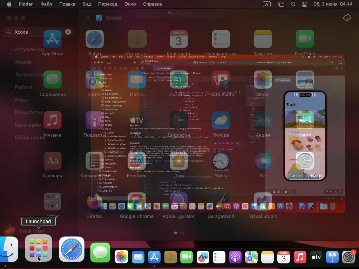Screen dimensions: 359x269
Task: Click the iCloud download button
Action: pyautogui.click(x=347, y=18)
